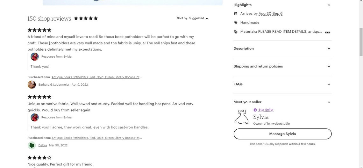Click the page's vertical scrollbar thumb
Screen dimensions: 363x168
[x=361, y=42]
